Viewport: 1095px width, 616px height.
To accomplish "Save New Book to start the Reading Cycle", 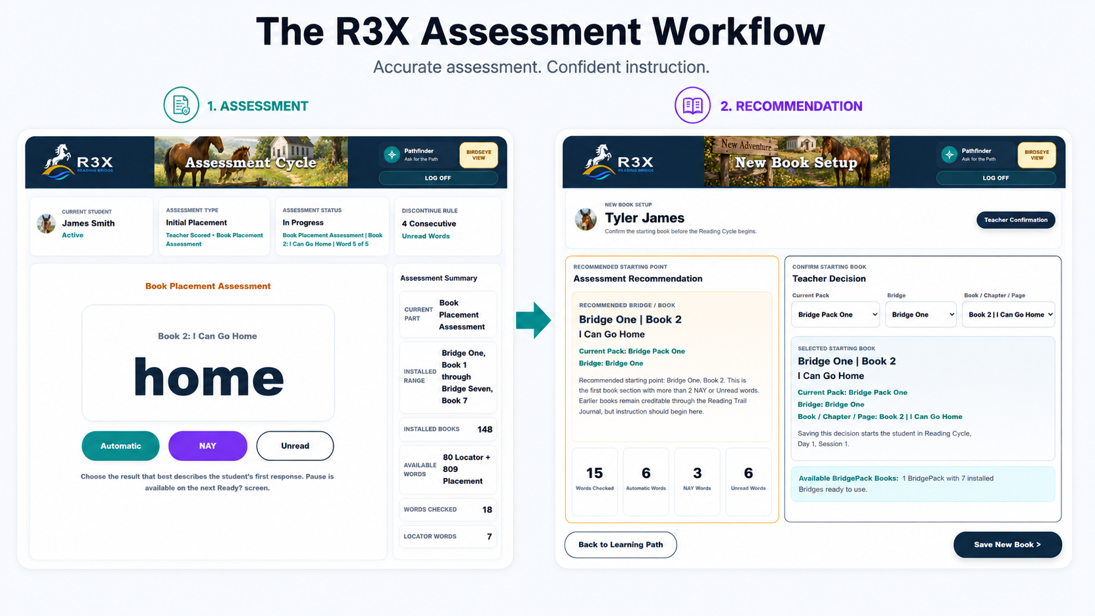I will point(1007,545).
